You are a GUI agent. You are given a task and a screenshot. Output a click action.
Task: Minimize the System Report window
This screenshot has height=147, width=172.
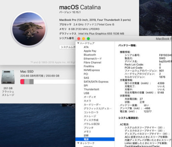[84, 39]
